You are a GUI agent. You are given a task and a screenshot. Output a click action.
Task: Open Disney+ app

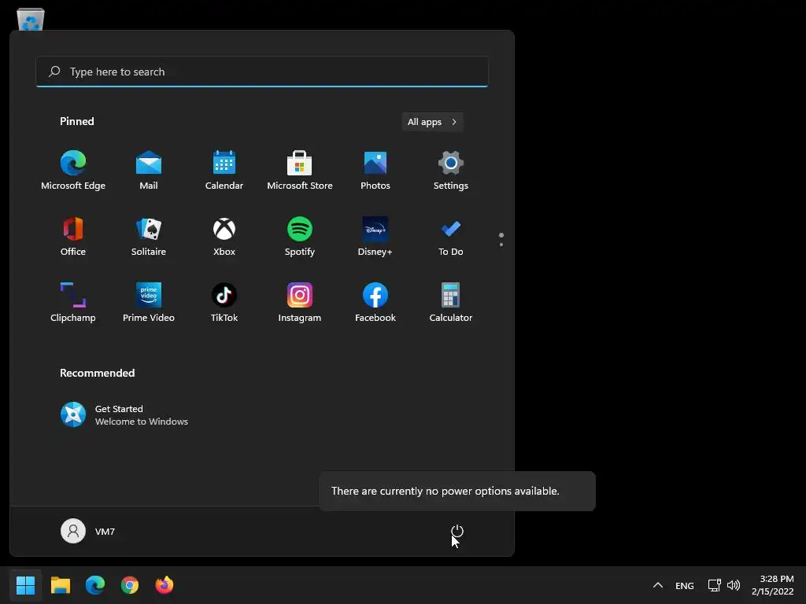(375, 237)
